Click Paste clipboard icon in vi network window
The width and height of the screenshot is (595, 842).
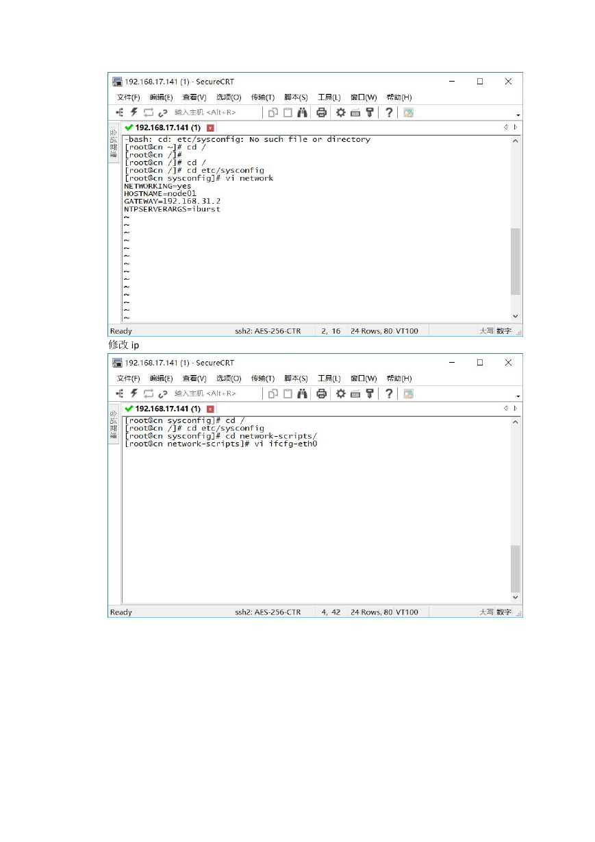(x=288, y=112)
